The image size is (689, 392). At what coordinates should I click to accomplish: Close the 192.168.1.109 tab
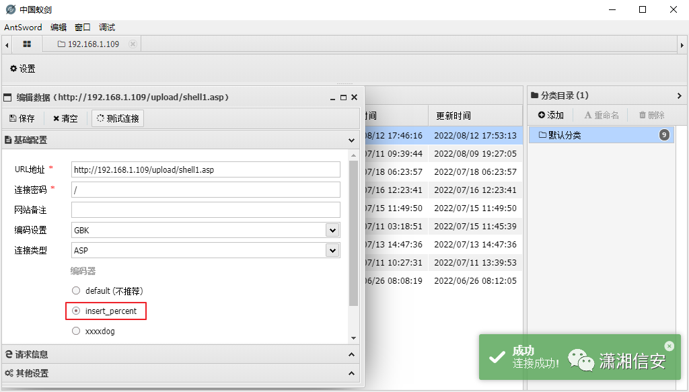click(x=133, y=44)
